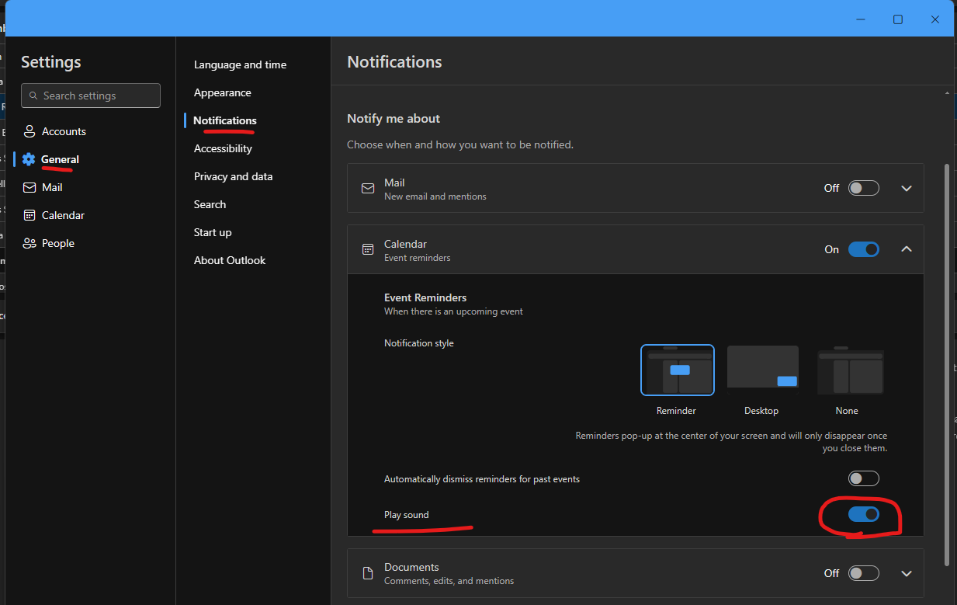Expand the Documents notification section chevron

[906, 573]
